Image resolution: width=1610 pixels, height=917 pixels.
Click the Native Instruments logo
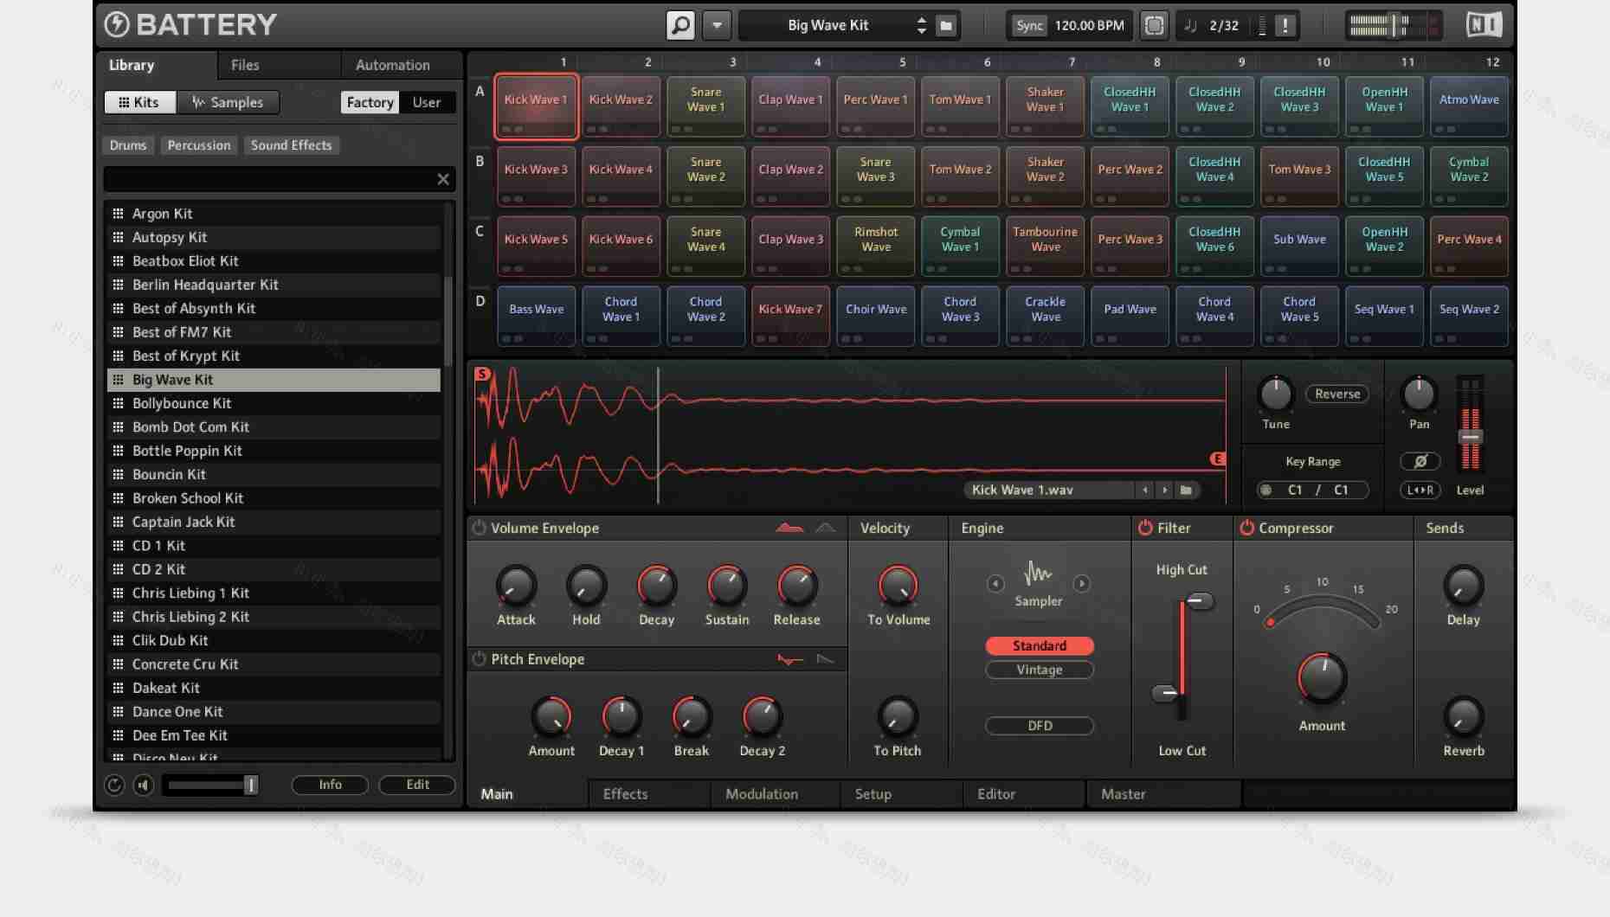point(1485,24)
